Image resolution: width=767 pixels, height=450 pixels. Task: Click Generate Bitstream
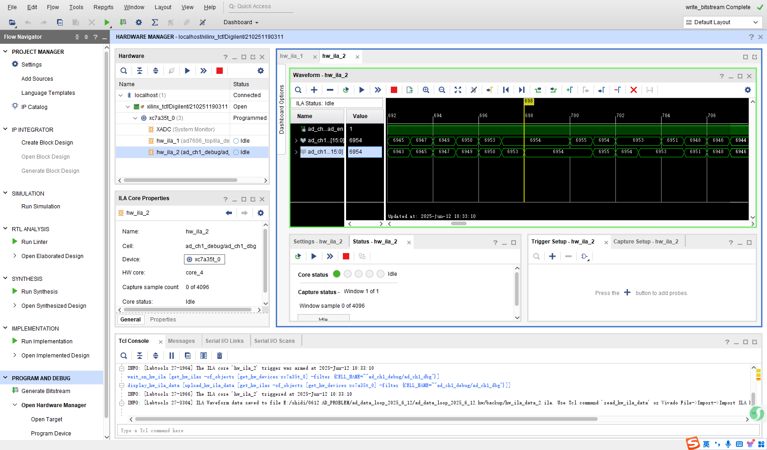click(x=46, y=391)
